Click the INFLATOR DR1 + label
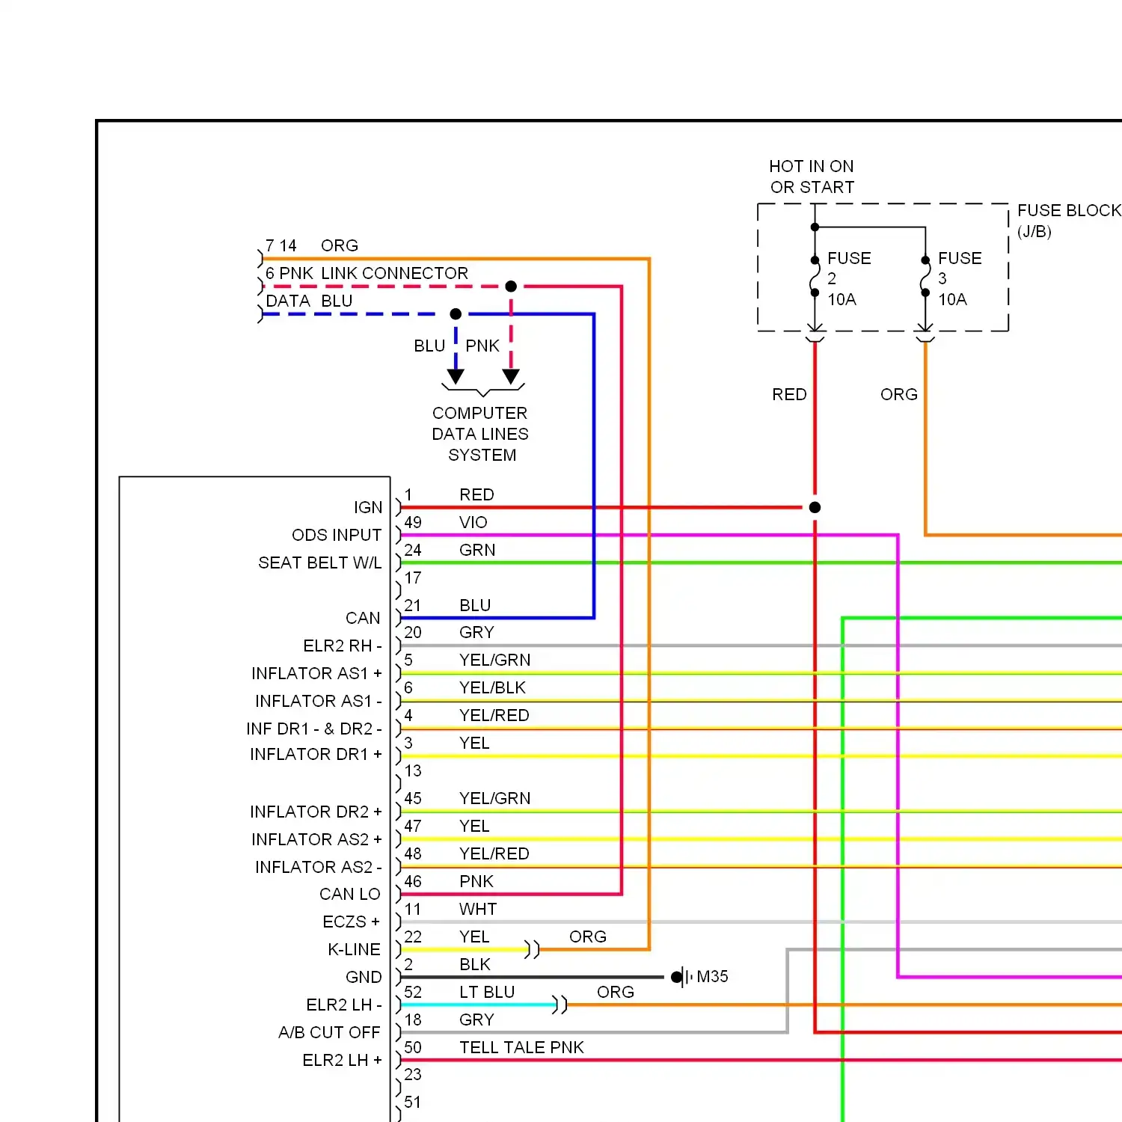 coord(316,754)
